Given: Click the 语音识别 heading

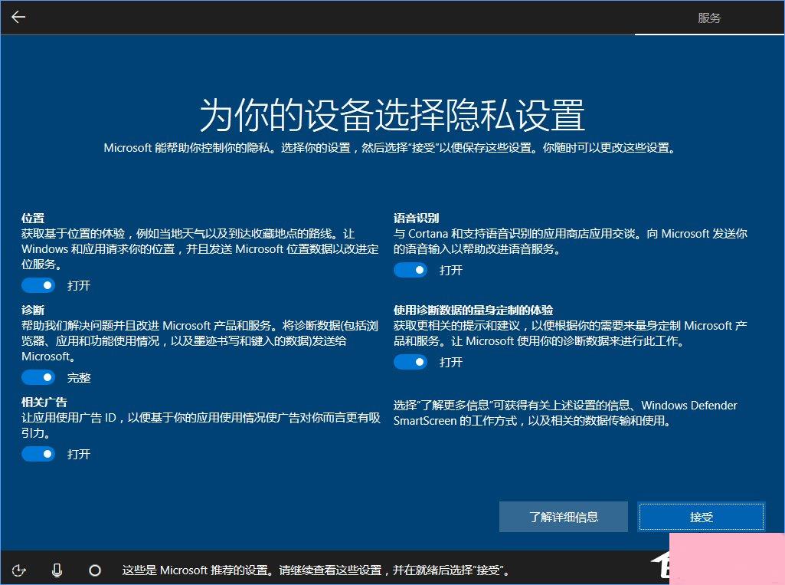Looking at the screenshot, I should tap(416, 218).
